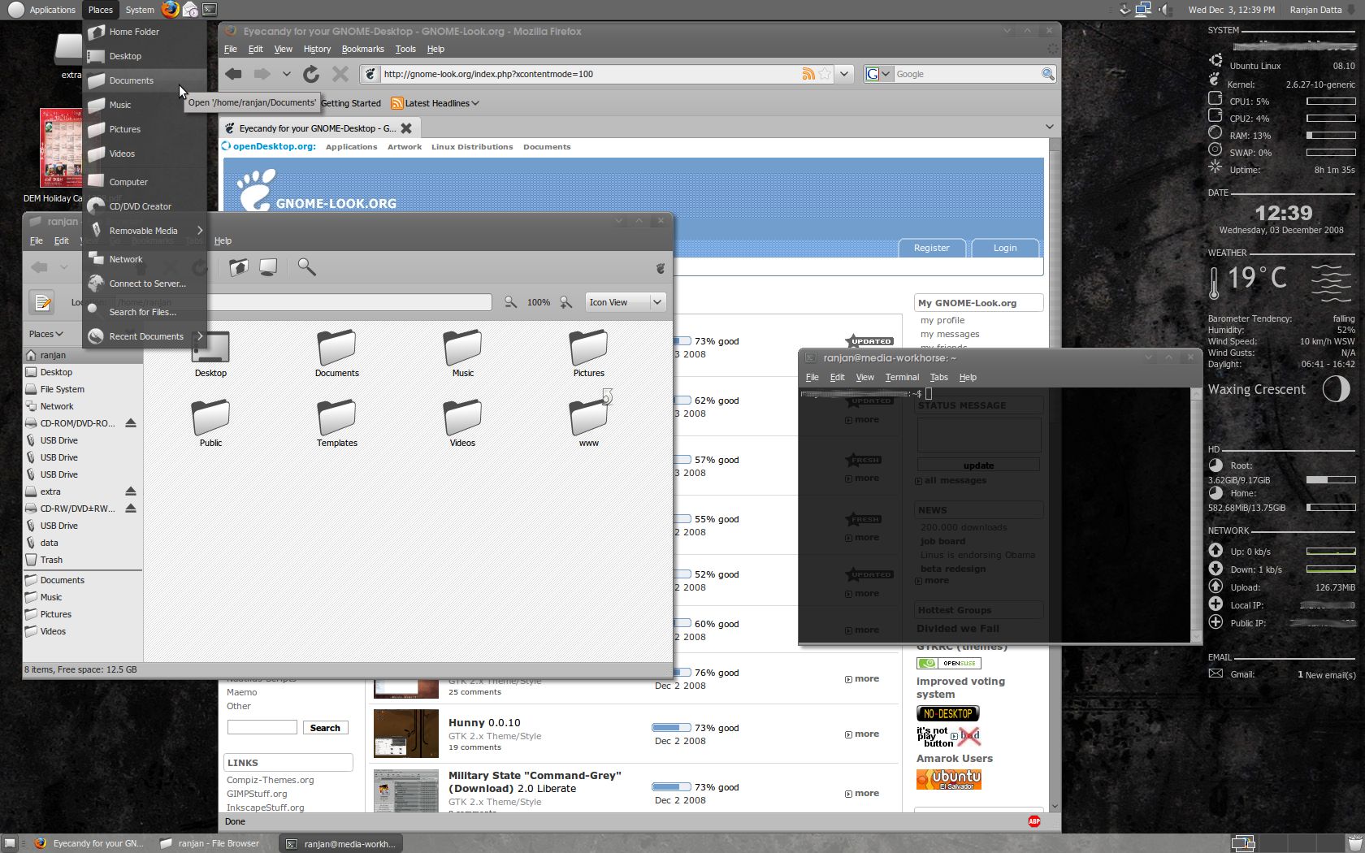Open Firefox Bookmarks menu

362,49
